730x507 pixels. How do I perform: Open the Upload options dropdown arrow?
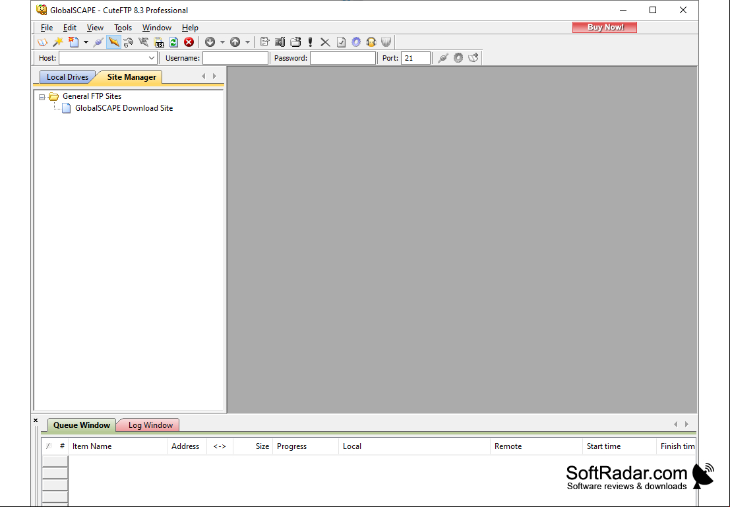pos(247,42)
